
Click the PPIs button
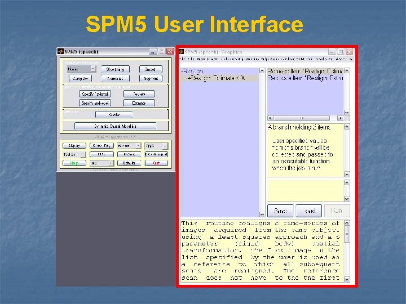click(x=101, y=155)
